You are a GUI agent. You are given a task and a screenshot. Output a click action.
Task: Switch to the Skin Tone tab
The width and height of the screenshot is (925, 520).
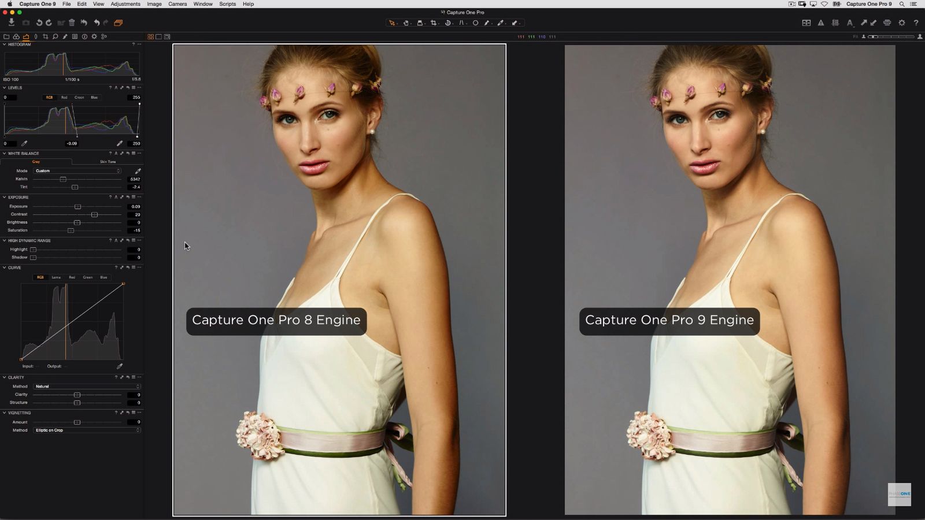[108, 162]
